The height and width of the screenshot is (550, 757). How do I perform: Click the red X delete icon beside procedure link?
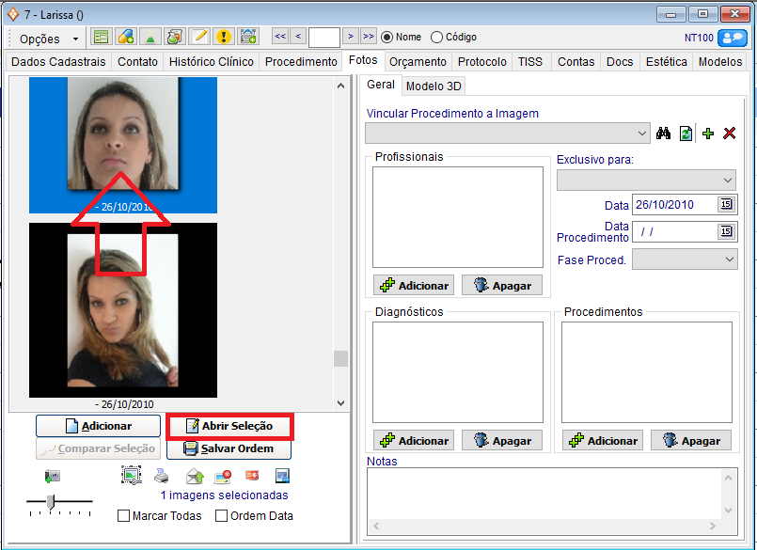pos(729,134)
